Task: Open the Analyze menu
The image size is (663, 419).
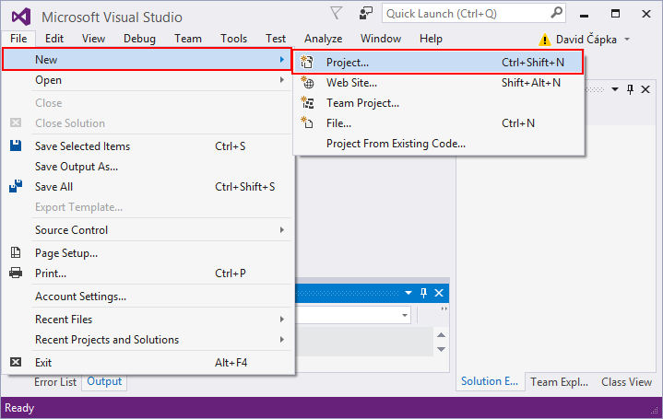Action: point(323,39)
